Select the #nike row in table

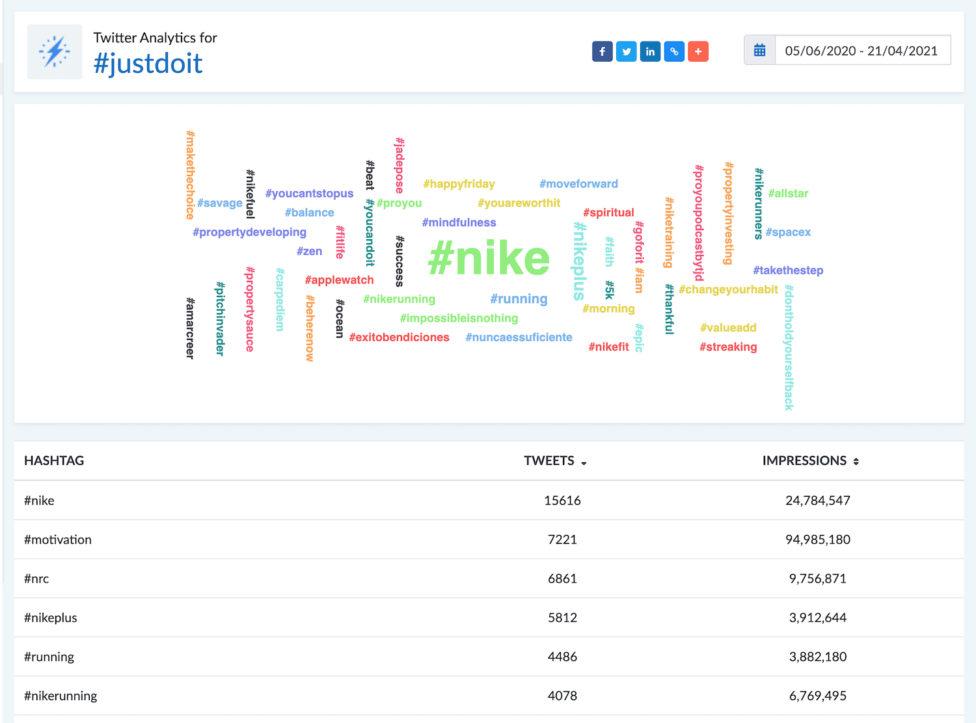489,501
